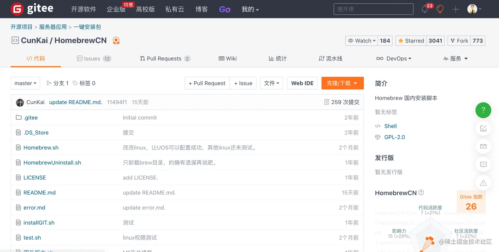
Task: Switch to the Issues tab
Action: click(x=94, y=58)
